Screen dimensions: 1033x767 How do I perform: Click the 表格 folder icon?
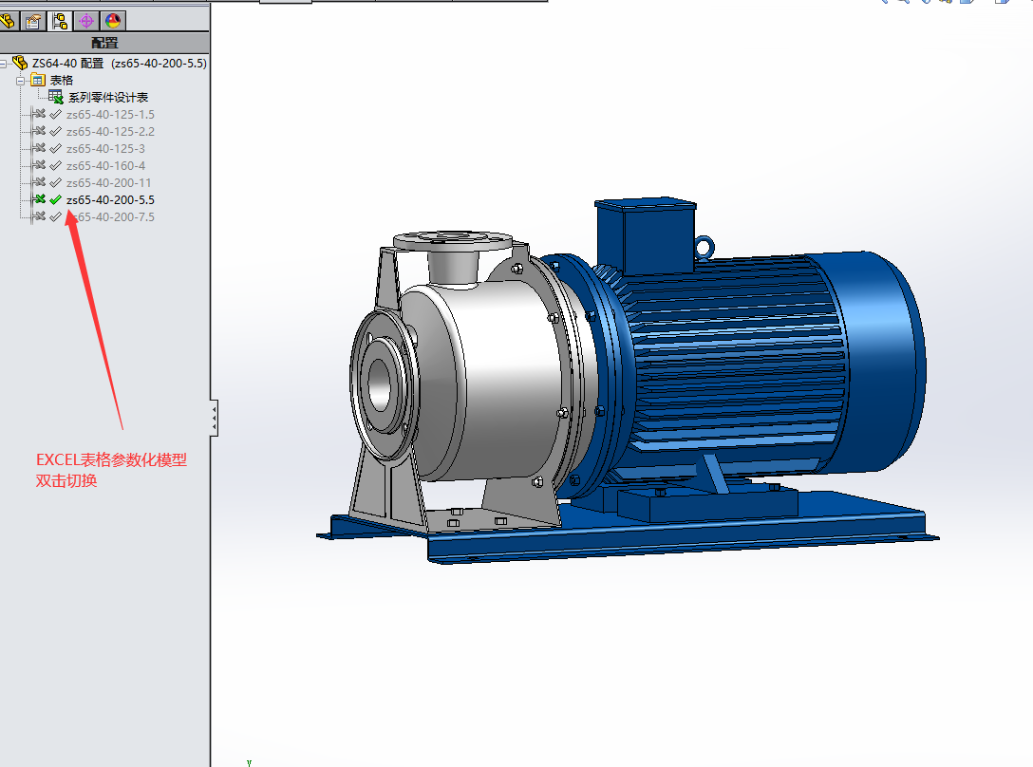tap(38, 81)
